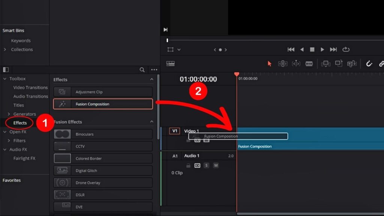This screenshot has width=384, height=216.
Task: Solo the Audio 1 track
Action: [x=206, y=165]
